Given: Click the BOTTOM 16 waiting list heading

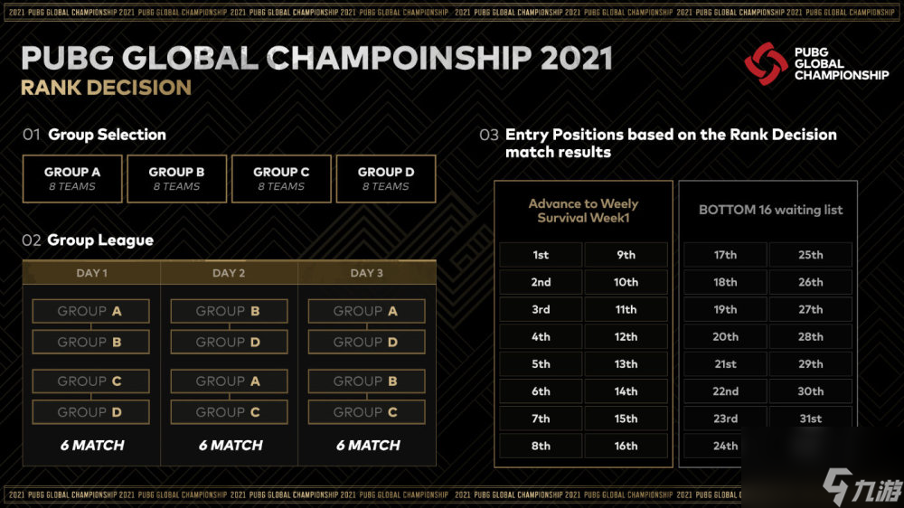Looking at the screenshot, I should (x=771, y=210).
